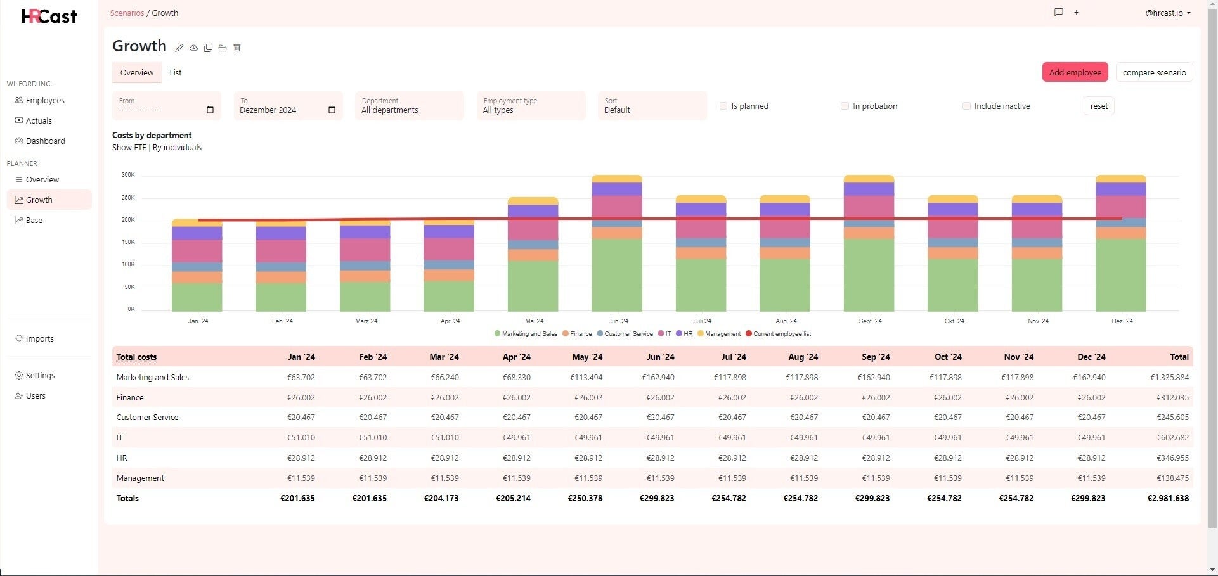This screenshot has width=1218, height=576.
Task: Open the @hrcast.io account menu
Action: 1168,13
